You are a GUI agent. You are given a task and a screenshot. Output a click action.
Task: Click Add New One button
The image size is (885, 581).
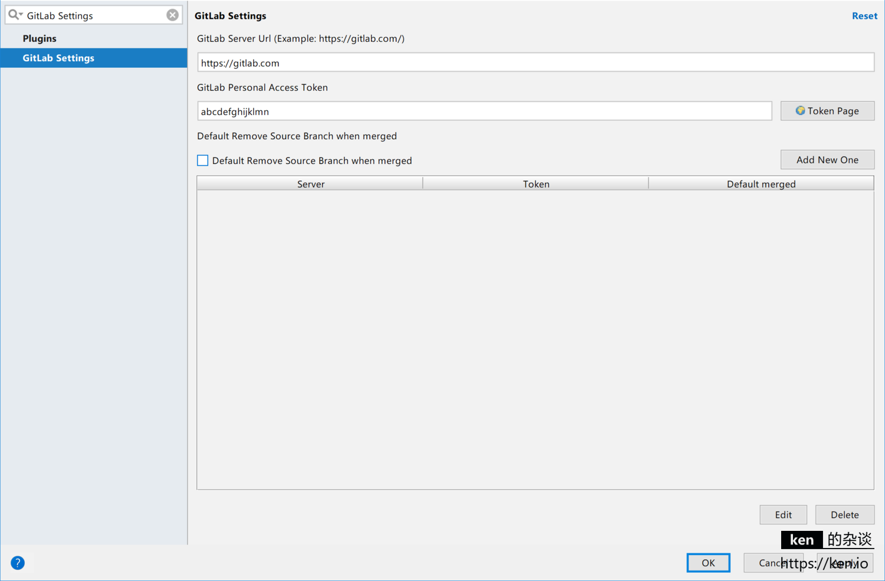[827, 160]
